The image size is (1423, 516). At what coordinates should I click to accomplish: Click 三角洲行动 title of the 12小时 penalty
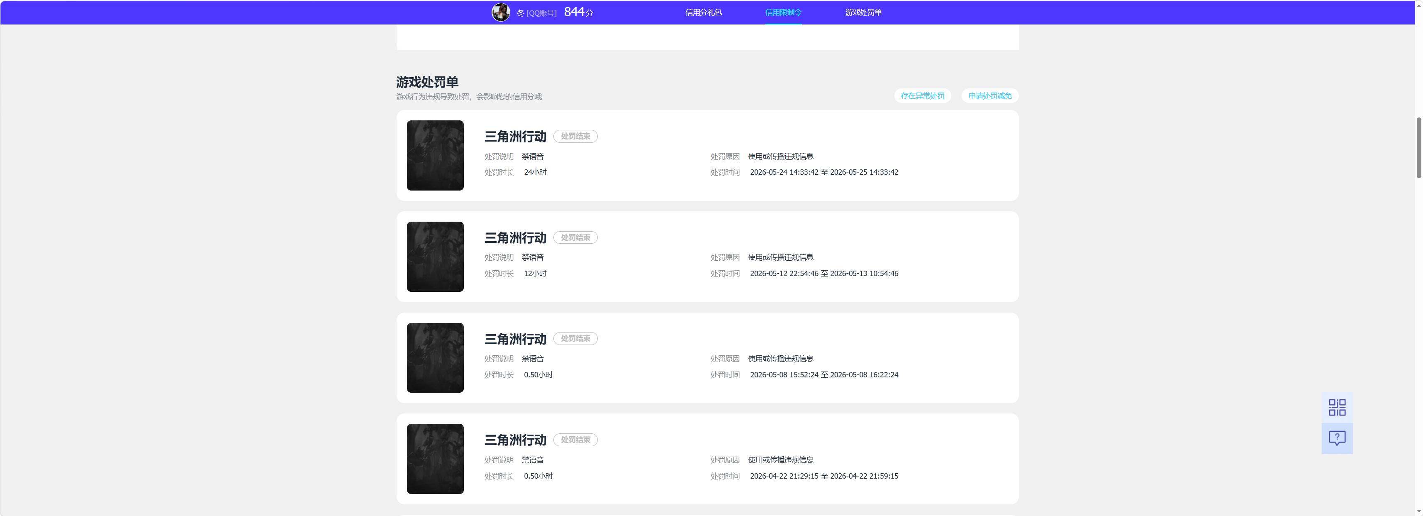(x=515, y=237)
